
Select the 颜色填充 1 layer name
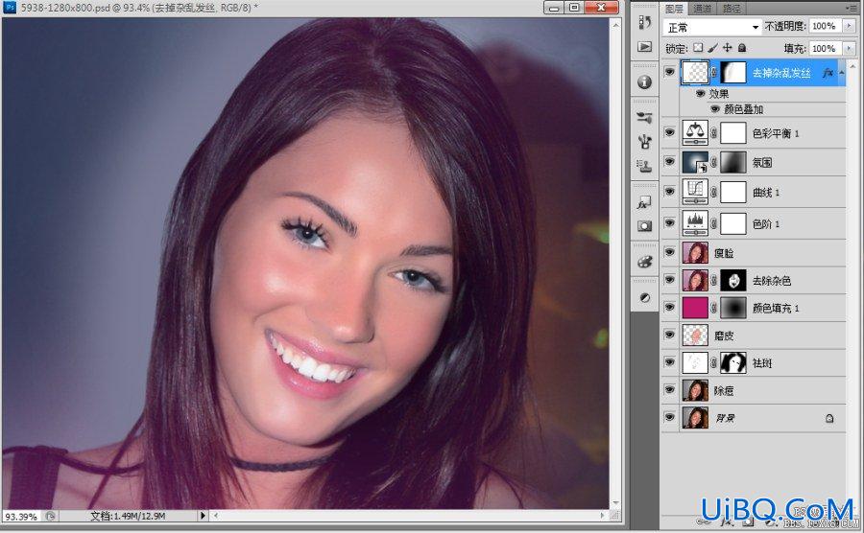(x=776, y=309)
